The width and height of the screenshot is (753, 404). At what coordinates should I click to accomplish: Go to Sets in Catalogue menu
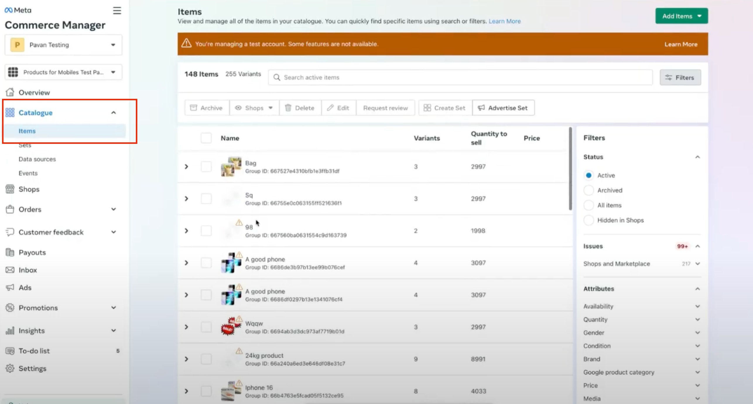coord(25,145)
